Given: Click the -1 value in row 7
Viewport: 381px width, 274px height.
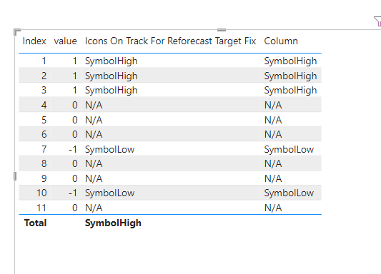Looking at the screenshot, I should pos(73,149).
